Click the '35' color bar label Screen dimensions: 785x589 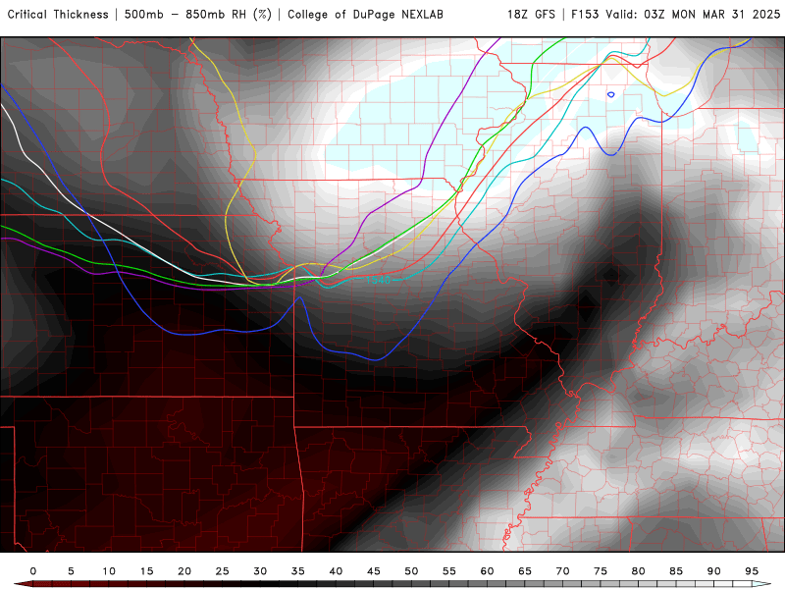298,571
